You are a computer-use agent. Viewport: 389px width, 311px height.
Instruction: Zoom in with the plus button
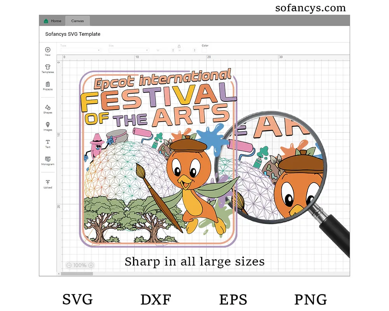[x=91, y=265]
